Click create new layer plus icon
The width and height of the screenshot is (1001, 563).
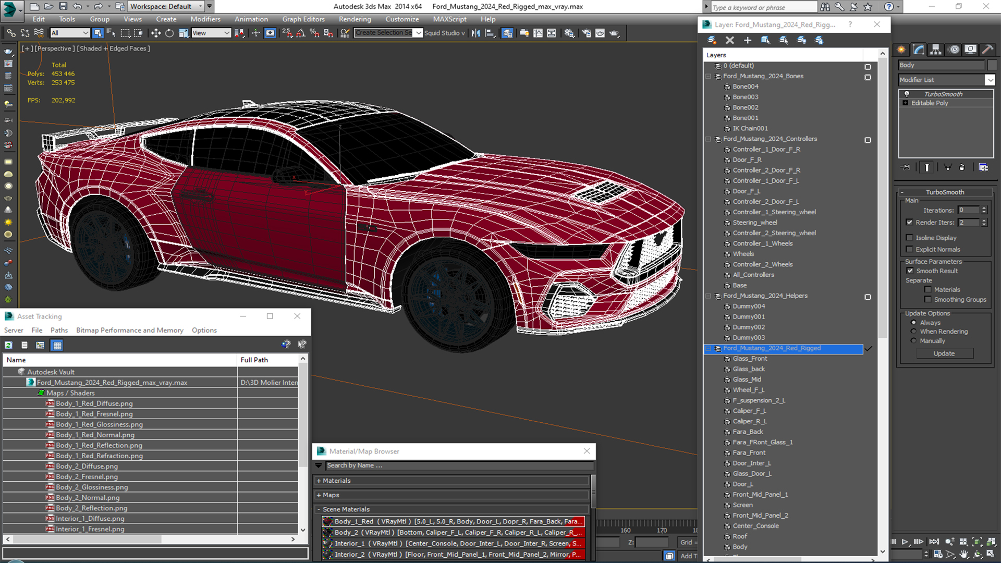747,40
